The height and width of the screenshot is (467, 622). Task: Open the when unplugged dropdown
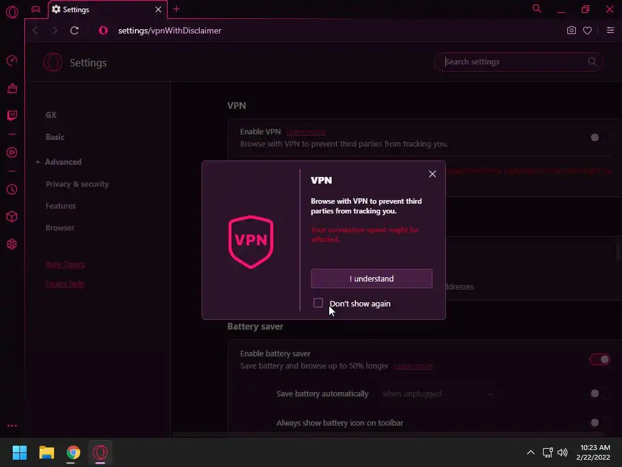tap(437, 394)
